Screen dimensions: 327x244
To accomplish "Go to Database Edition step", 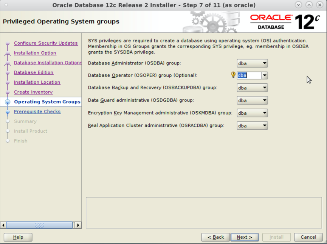I will click(34, 72).
